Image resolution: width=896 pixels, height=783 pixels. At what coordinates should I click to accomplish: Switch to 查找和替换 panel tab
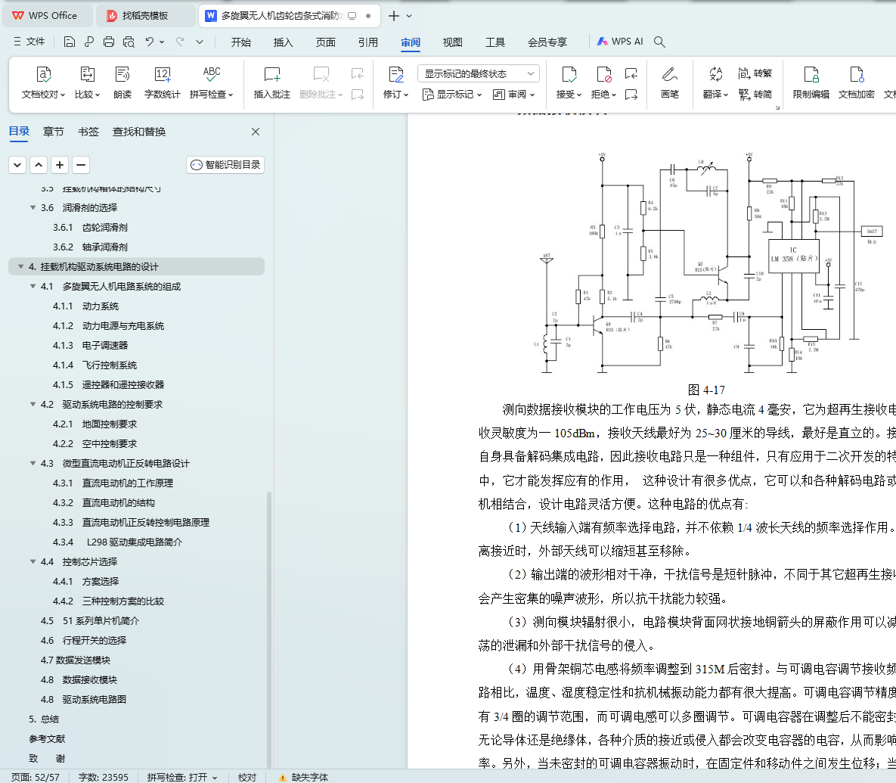pyautogui.click(x=139, y=132)
